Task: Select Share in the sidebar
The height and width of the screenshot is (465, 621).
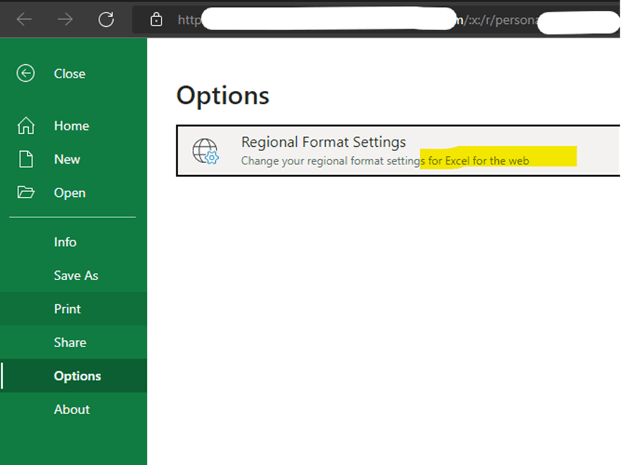Action: (x=73, y=342)
